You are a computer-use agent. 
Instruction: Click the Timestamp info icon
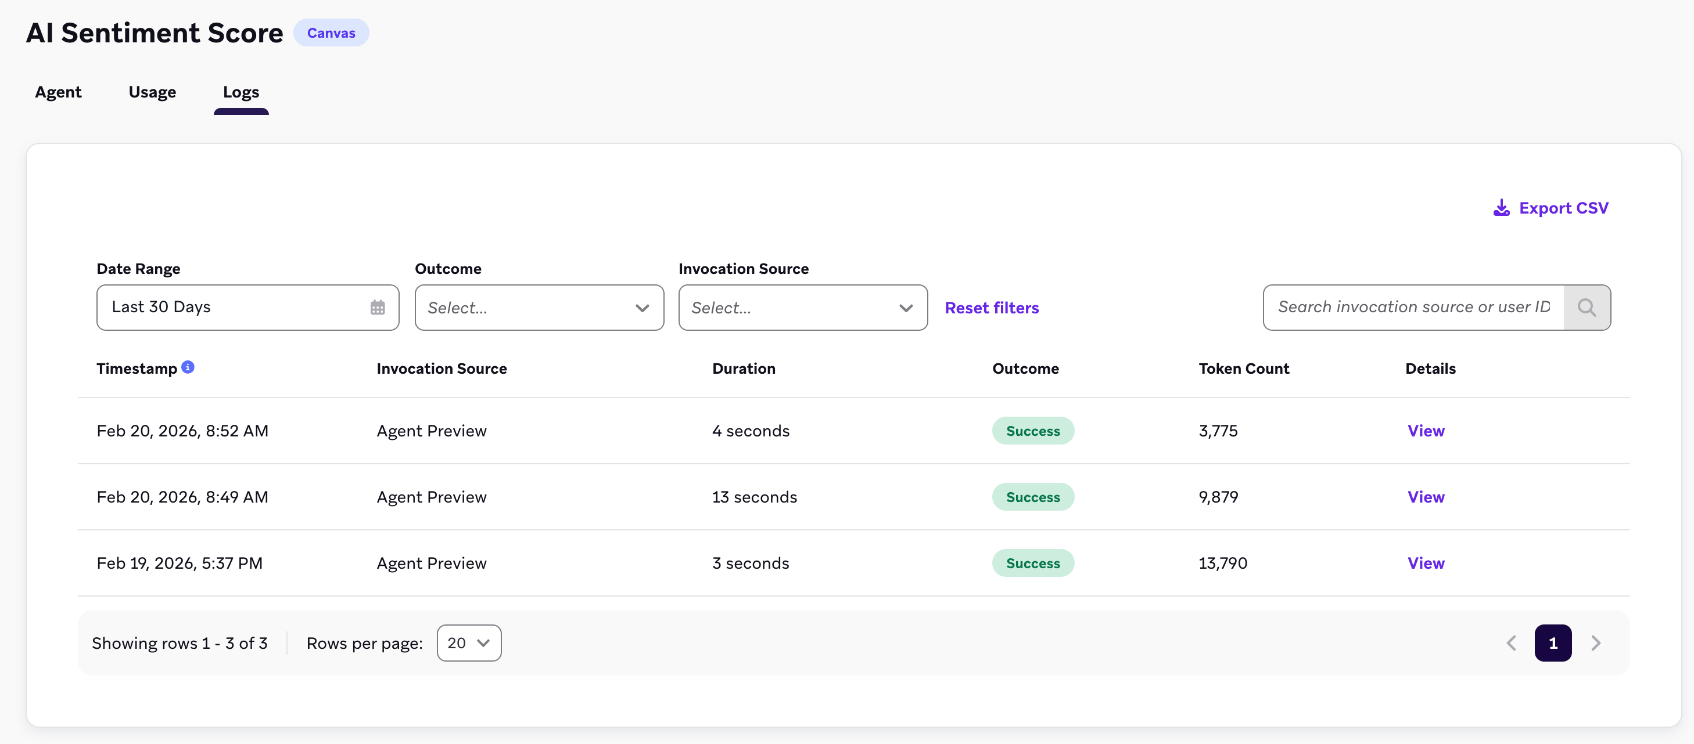coord(188,367)
